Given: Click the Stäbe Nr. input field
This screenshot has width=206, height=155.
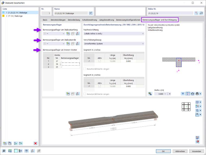Looking at the screenshot, I should 170,13.
